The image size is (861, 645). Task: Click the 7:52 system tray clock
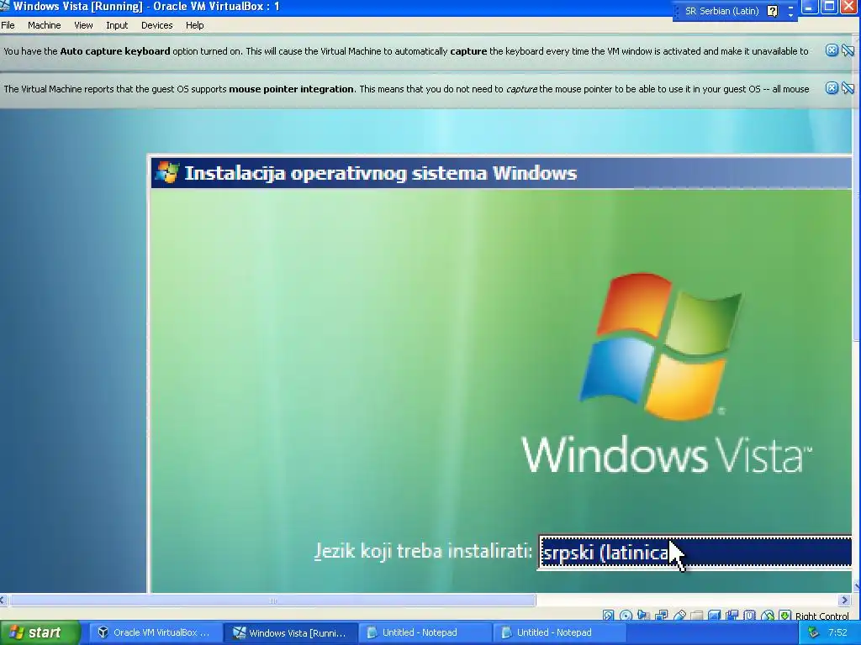click(837, 633)
